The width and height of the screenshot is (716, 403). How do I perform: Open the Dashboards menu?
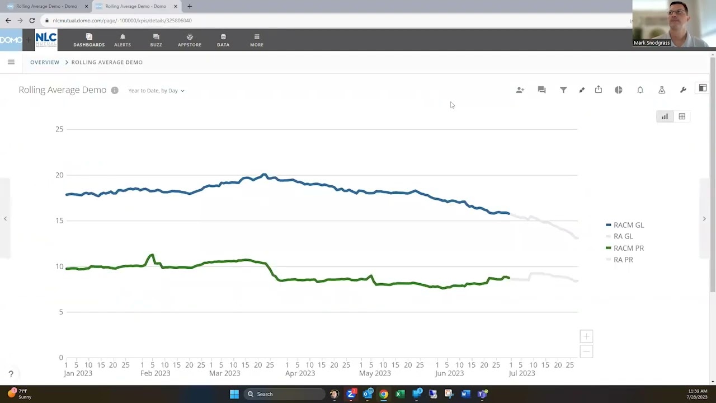(x=89, y=40)
